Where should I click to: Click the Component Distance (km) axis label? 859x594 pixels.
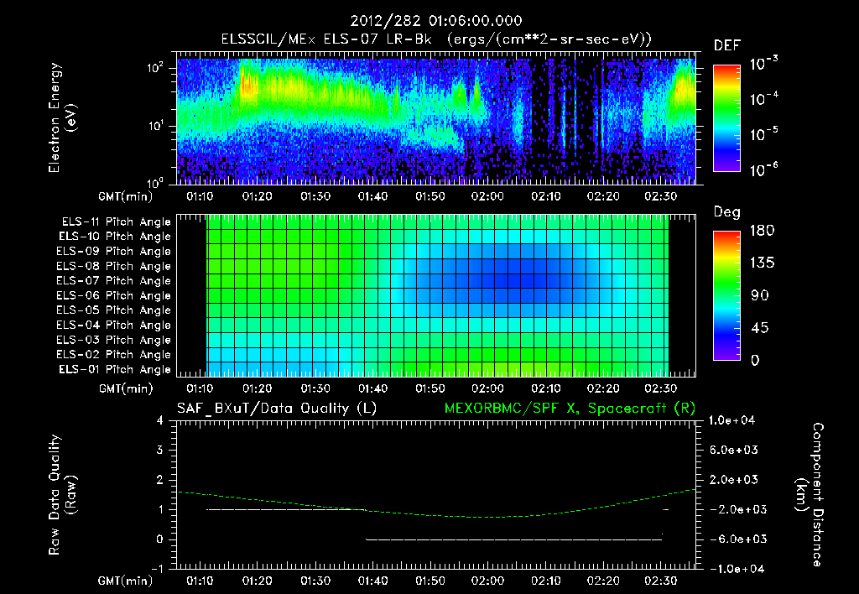click(810, 495)
